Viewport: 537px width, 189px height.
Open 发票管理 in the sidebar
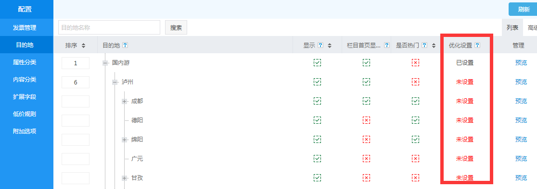[25, 28]
